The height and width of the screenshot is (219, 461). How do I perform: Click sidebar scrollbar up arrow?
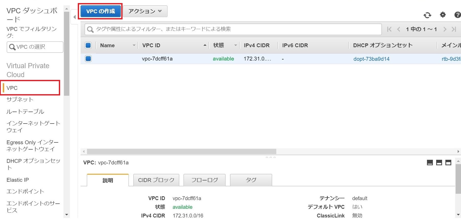point(67,9)
